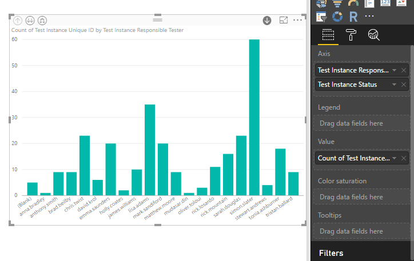
Task: Remove Test Instance Respons... field from Axis
Action: tap(404, 70)
